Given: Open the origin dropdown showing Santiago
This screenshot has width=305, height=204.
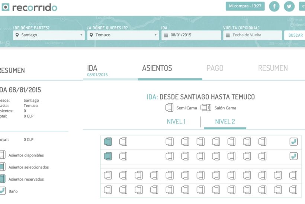Looking at the screenshot, I should point(49,35).
